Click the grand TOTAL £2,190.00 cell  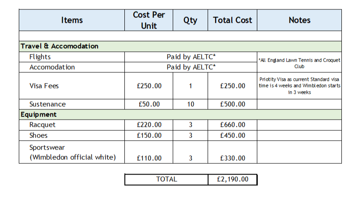232,179
